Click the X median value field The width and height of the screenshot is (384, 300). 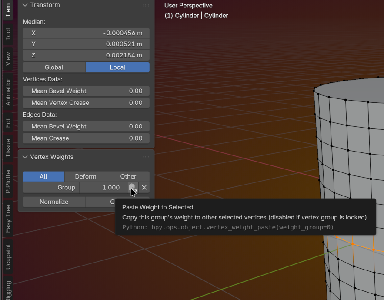pyautogui.click(x=86, y=33)
